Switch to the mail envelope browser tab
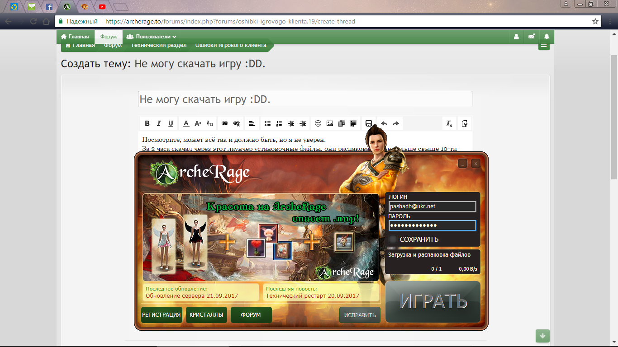This screenshot has height=347, width=618. pos(31,7)
